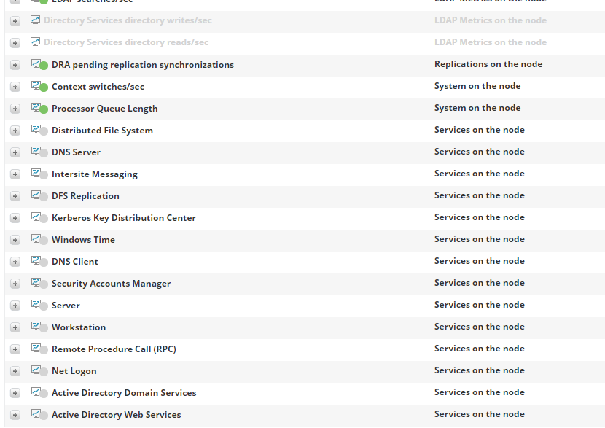Expand the DNS Client row
605x428 pixels.
(x=15, y=262)
